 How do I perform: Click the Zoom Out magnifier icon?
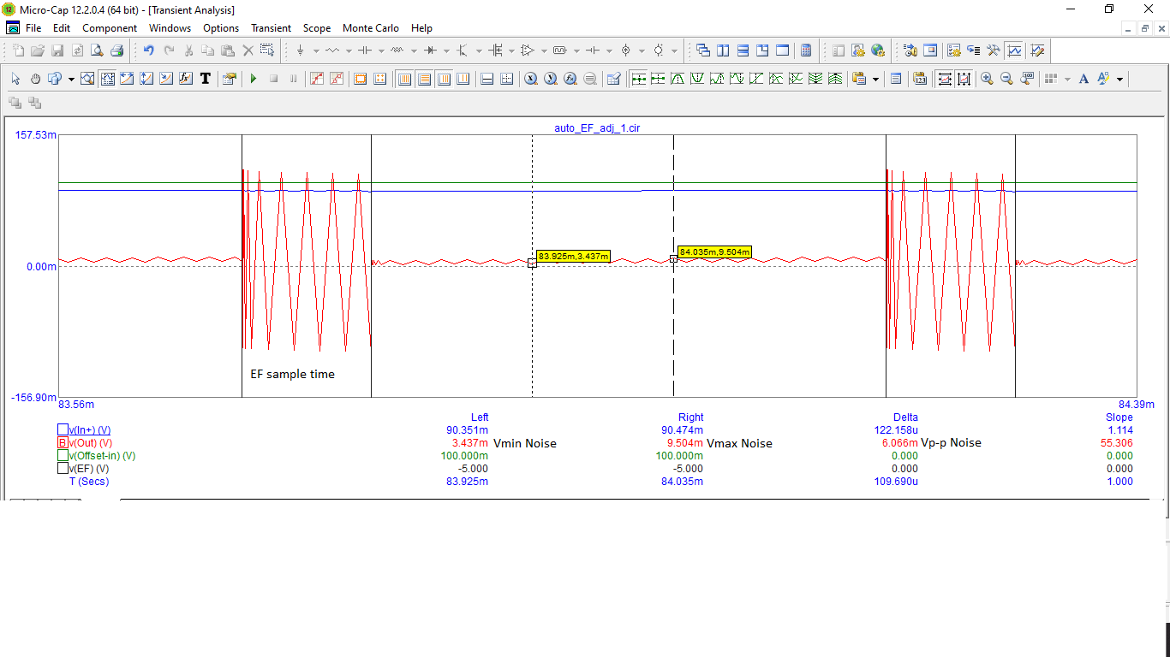coord(1006,79)
